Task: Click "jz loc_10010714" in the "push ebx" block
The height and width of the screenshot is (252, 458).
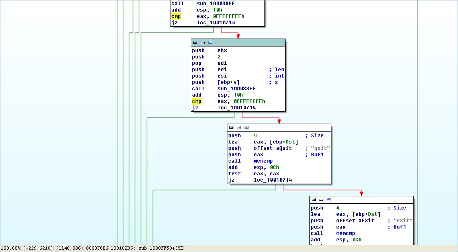Action: [x=224, y=108]
